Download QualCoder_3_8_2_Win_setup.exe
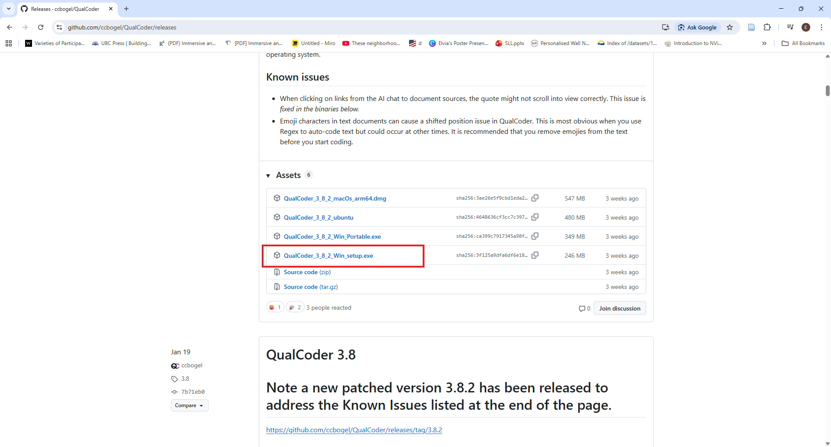This screenshot has width=831, height=447. 328,256
